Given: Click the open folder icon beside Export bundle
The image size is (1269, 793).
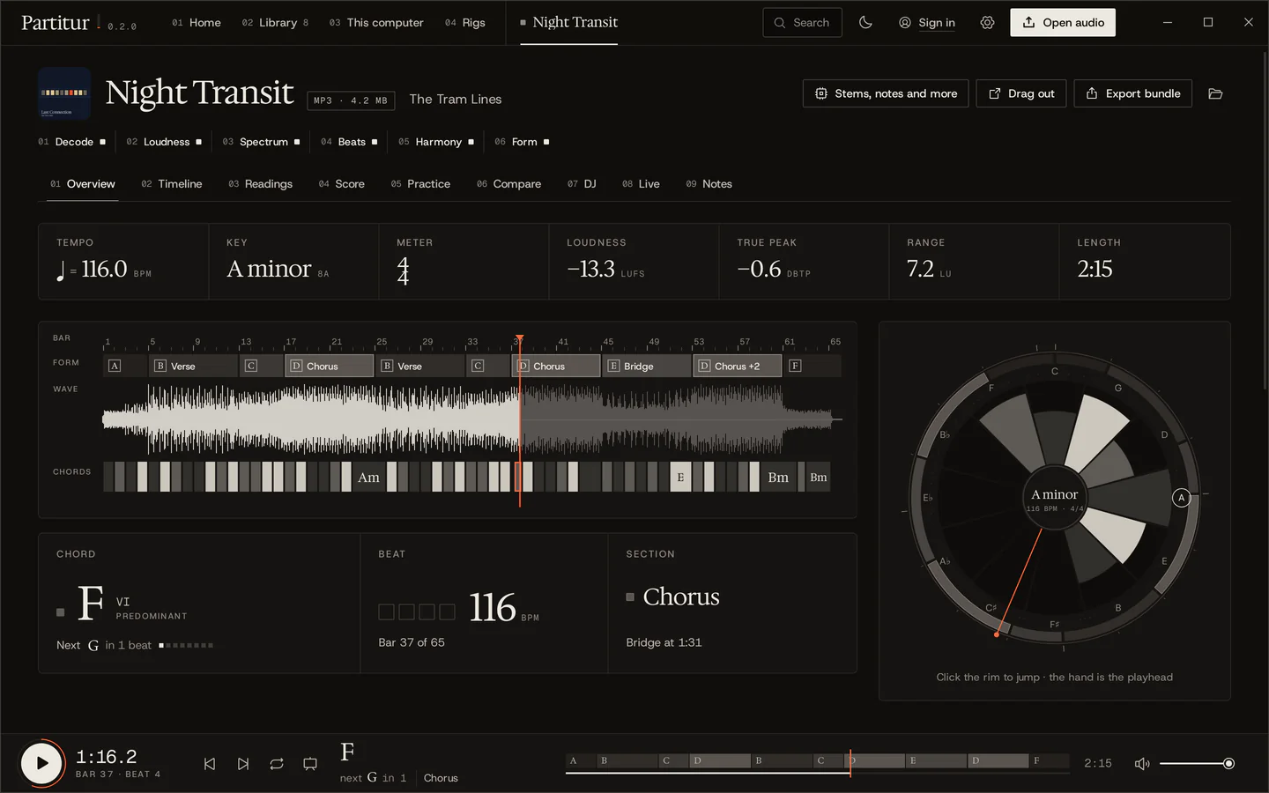Looking at the screenshot, I should click(x=1215, y=93).
